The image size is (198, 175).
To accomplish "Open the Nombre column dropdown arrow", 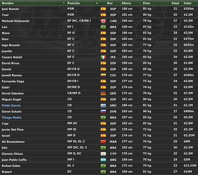I will (64, 3).
